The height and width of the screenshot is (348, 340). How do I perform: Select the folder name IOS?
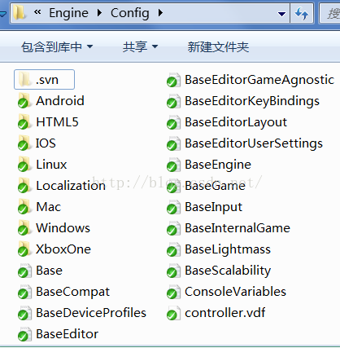[x=46, y=143]
